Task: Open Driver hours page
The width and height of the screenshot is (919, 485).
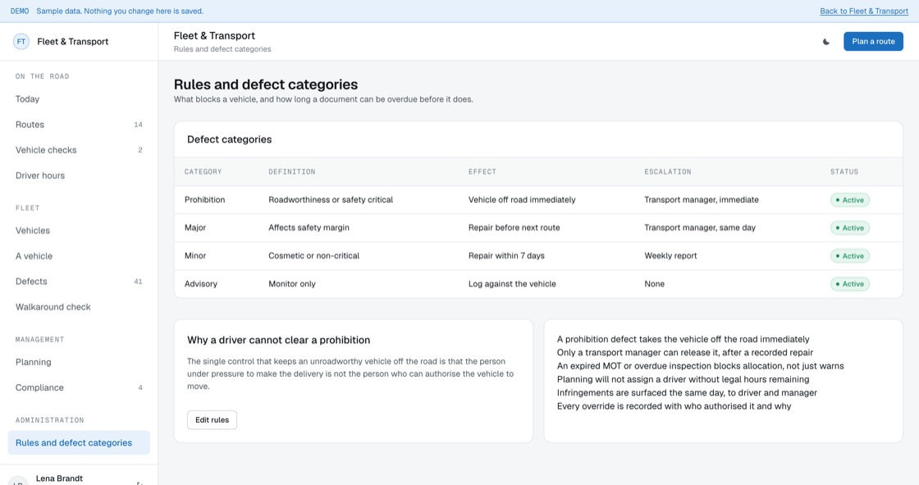Action: (79, 176)
